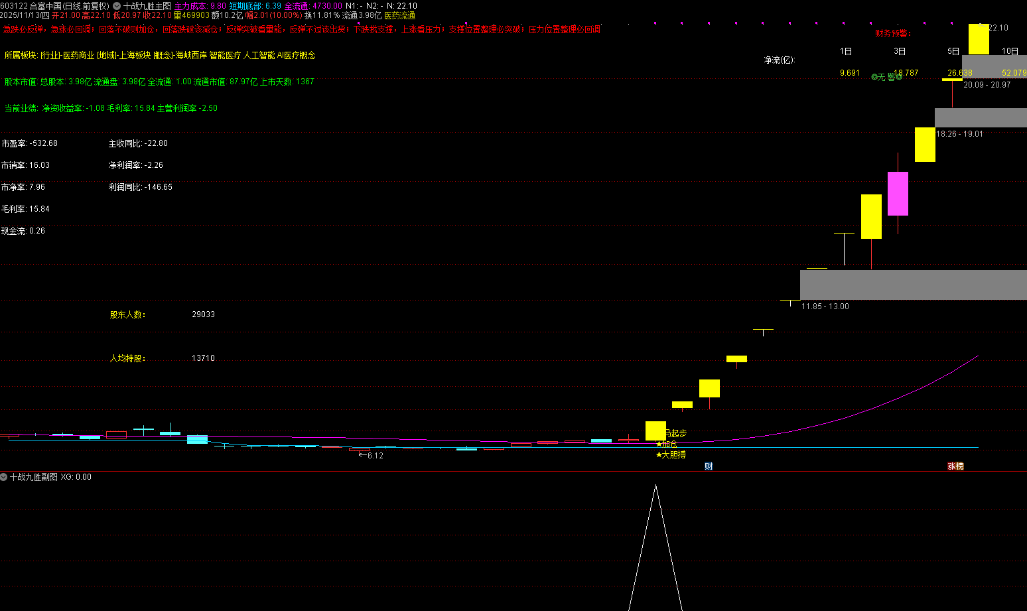Click the 29033 shareholder count
Viewport: 1027px width, 611px height.
tap(204, 314)
